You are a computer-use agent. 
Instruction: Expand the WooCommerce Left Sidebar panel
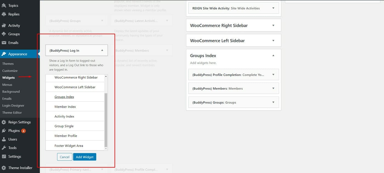tap(273, 40)
